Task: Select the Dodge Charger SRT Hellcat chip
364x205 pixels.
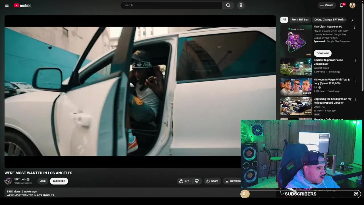Action: point(330,20)
